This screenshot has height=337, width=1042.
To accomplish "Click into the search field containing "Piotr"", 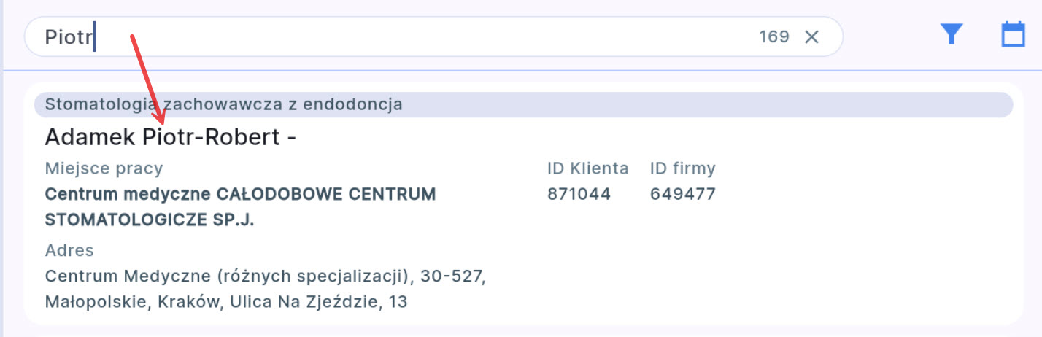I will pos(365,36).
